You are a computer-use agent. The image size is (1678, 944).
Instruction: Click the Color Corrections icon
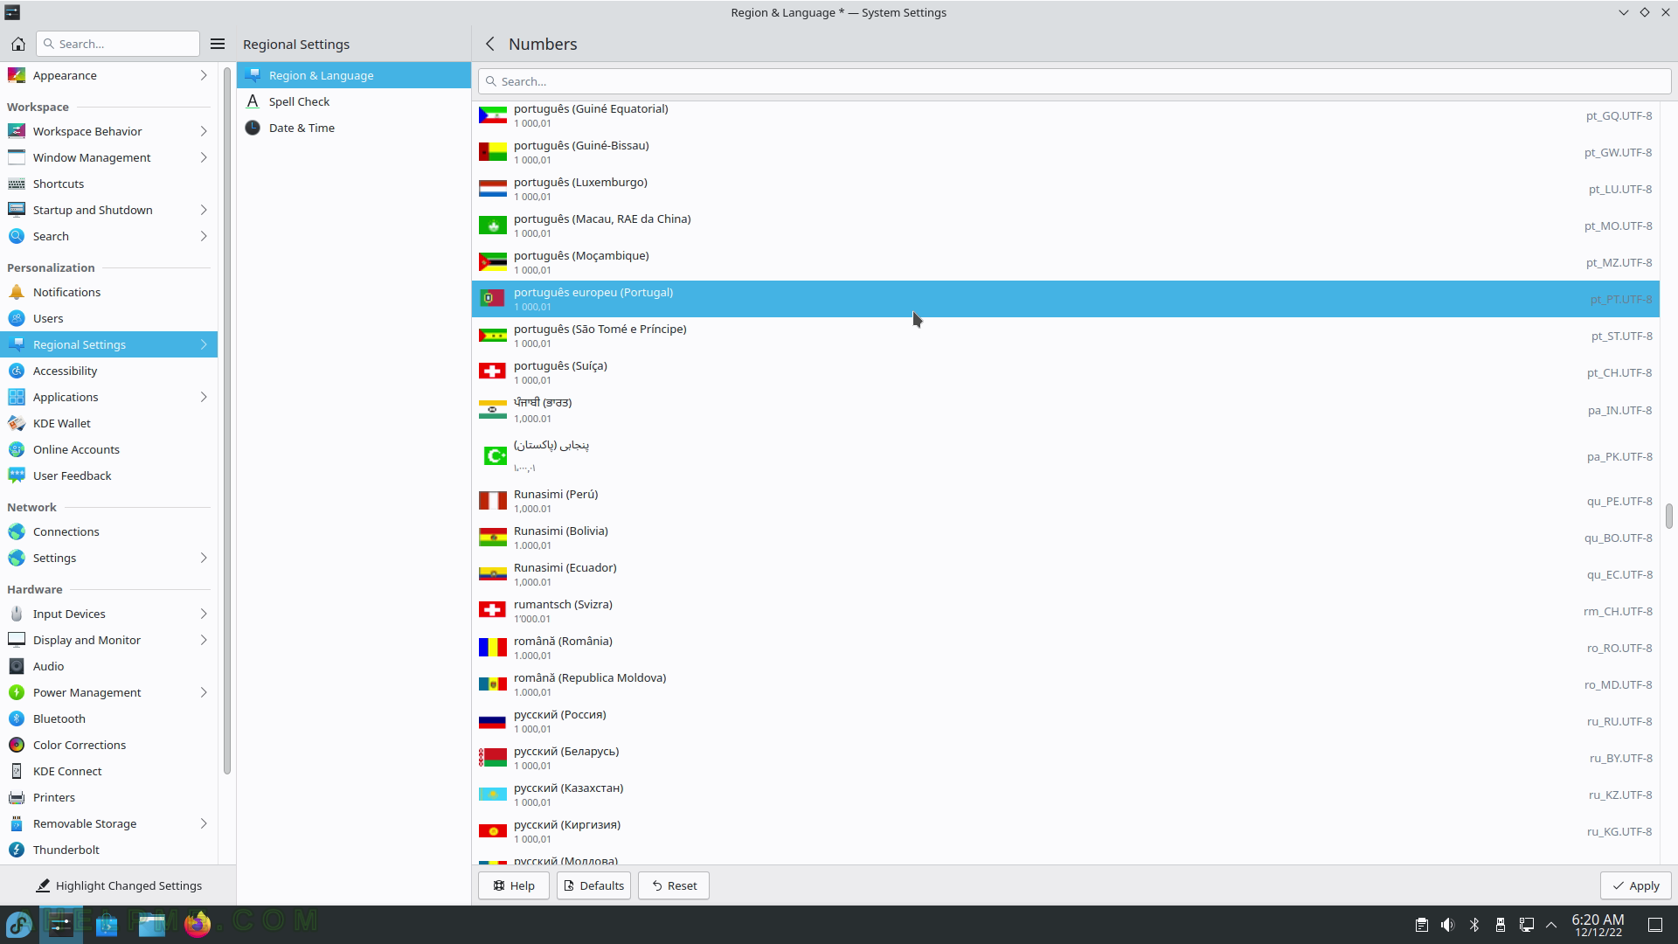pyautogui.click(x=17, y=745)
